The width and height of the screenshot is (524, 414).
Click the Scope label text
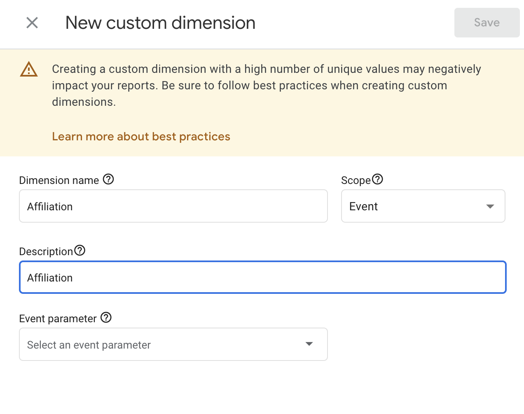coord(356,180)
